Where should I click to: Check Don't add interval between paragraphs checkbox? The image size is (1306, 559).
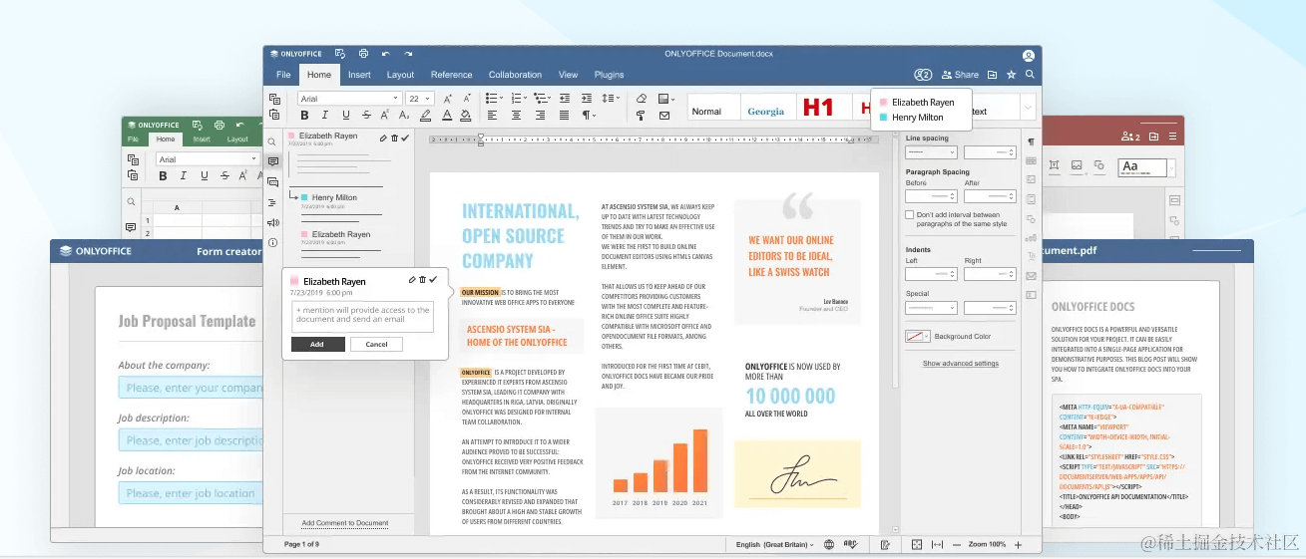click(909, 214)
